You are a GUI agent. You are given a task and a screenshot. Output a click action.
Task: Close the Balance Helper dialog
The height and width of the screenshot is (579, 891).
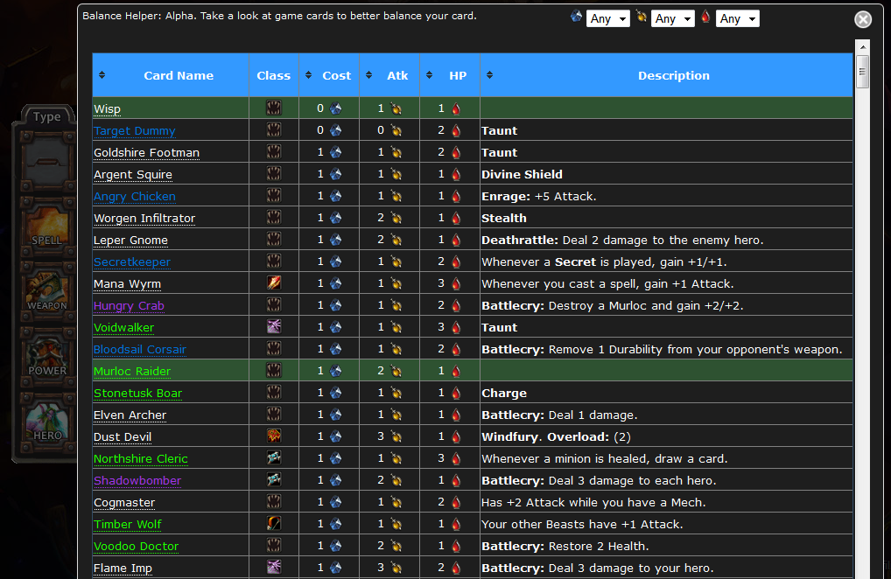[863, 19]
